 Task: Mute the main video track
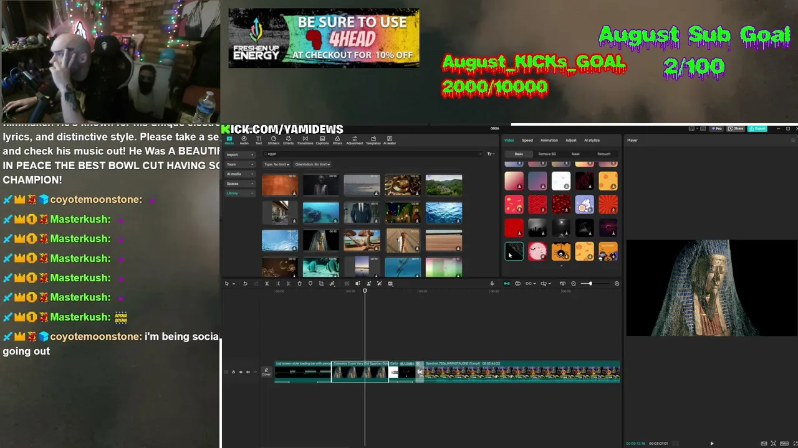coord(248,372)
